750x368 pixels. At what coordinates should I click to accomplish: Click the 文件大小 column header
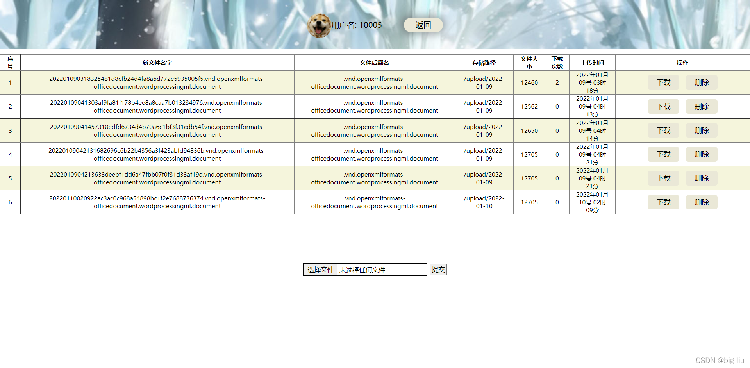click(529, 63)
